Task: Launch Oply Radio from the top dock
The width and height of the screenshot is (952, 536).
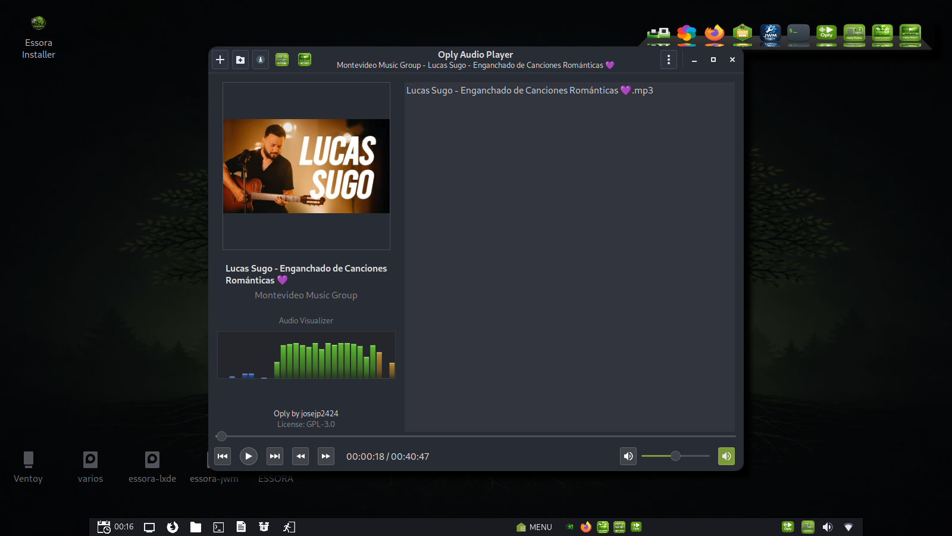Action: [854, 33]
